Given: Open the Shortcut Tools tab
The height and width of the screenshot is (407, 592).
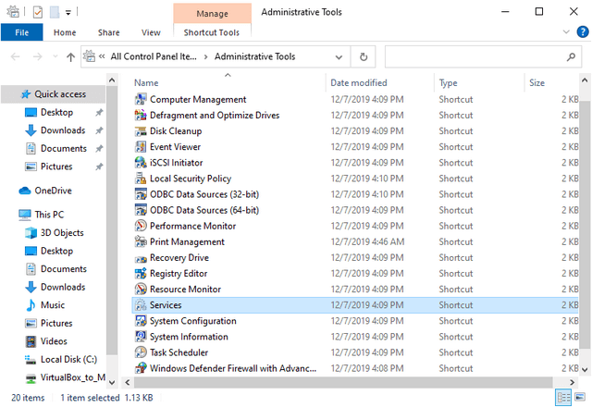Looking at the screenshot, I should 212,32.
